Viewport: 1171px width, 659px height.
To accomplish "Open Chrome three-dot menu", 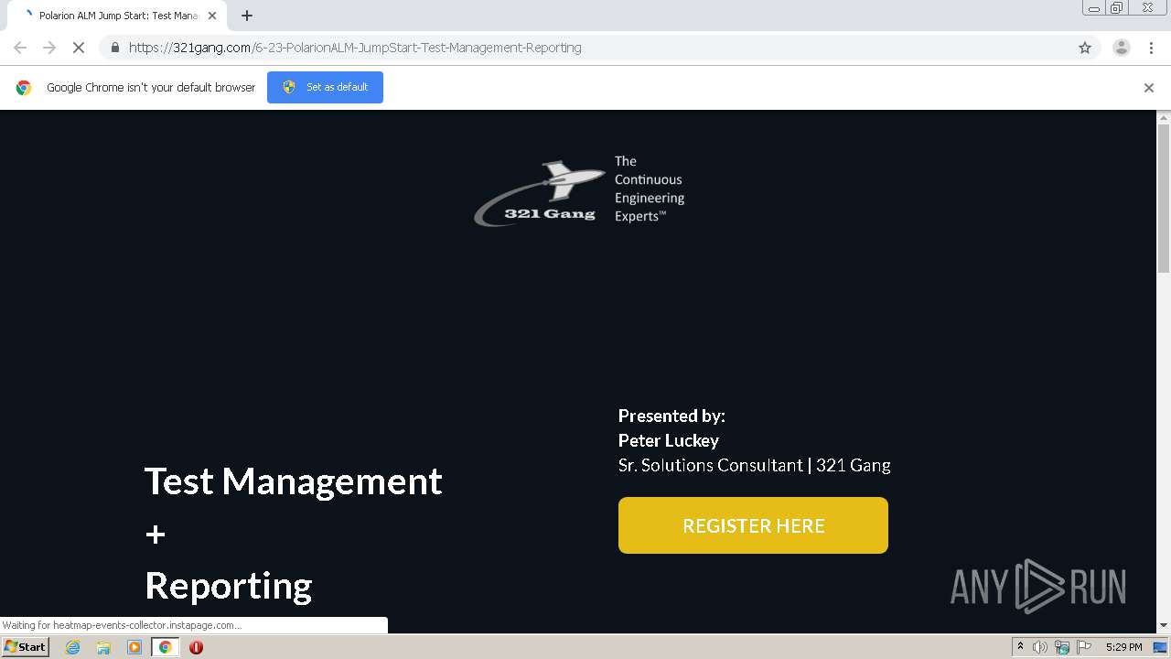I will [1151, 48].
